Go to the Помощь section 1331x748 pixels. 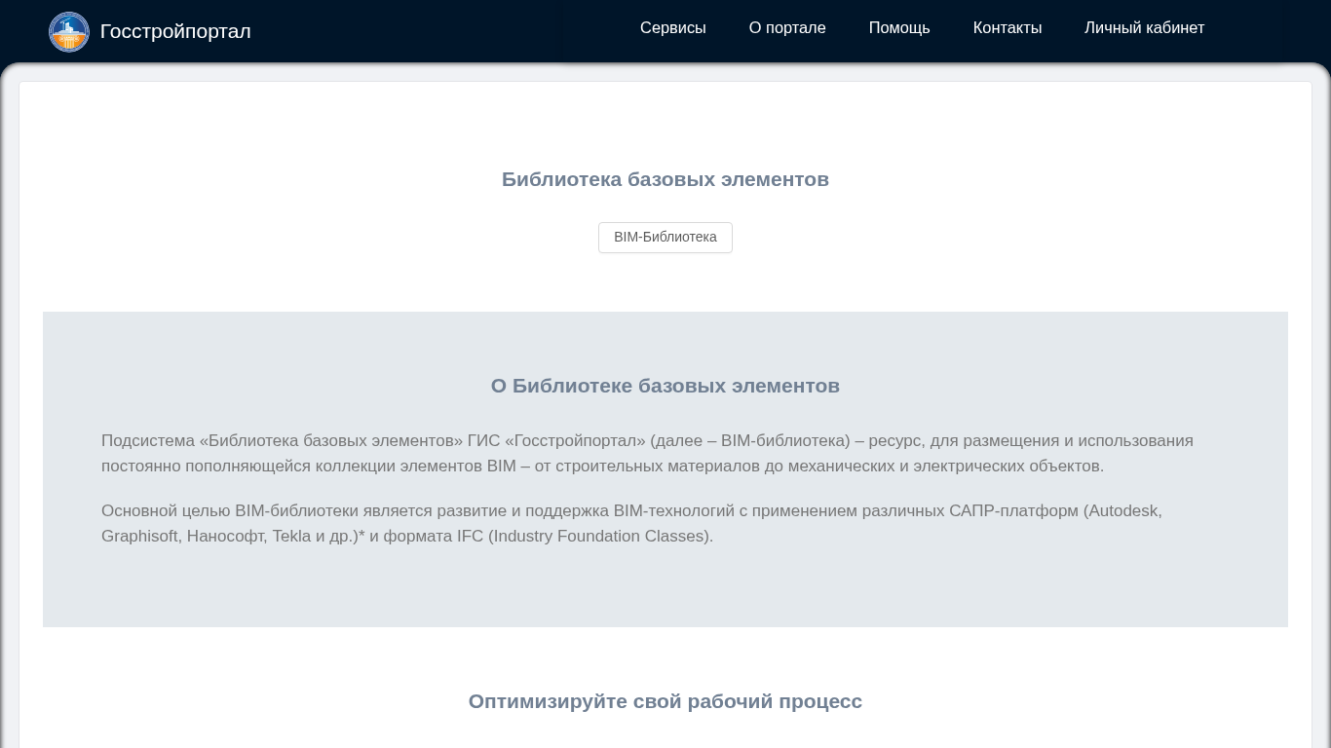pyautogui.click(x=899, y=28)
